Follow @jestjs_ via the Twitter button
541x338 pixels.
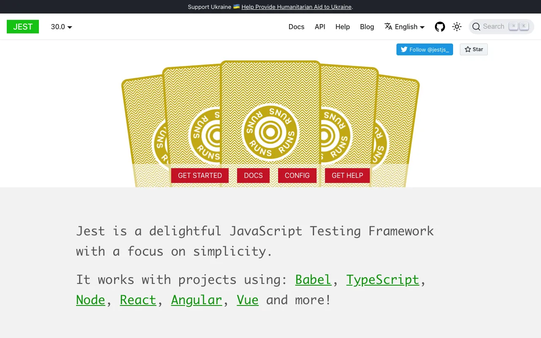pyautogui.click(x=424, y=49)
